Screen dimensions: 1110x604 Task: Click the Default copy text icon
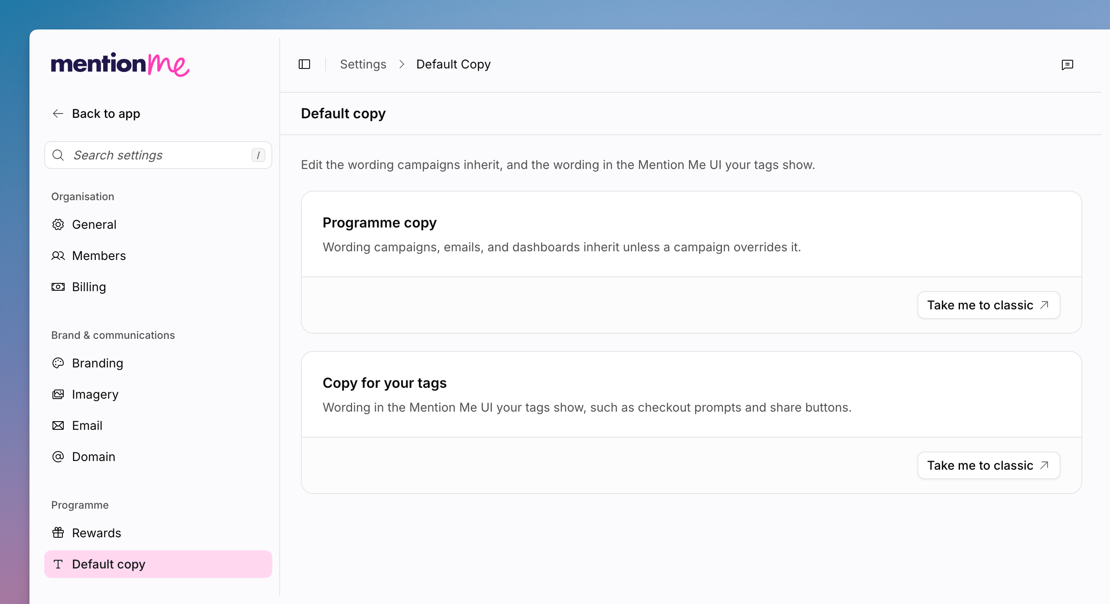coord(58,564)
